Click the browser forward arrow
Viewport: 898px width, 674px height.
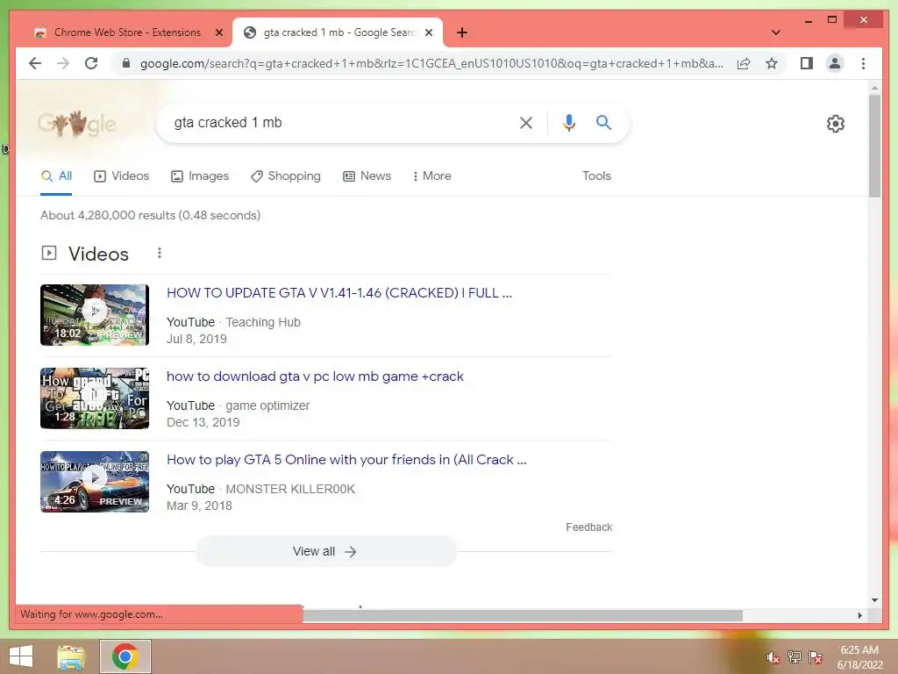63,63
